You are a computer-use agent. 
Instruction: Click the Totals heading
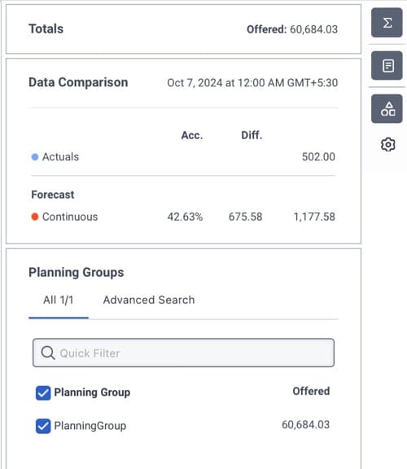pos(46,28)
